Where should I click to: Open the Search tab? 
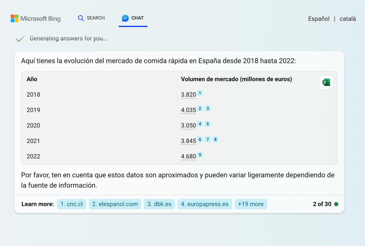click(92, 18)
